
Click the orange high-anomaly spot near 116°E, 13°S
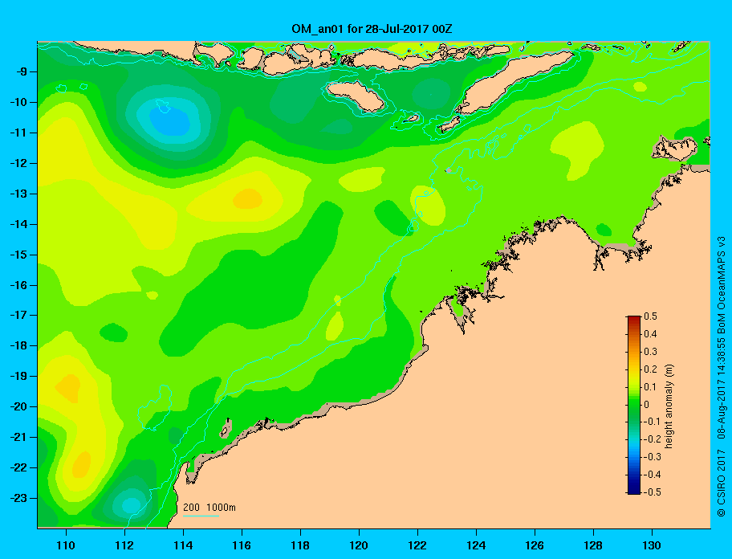pyautogui.click(x=248, y=198)
